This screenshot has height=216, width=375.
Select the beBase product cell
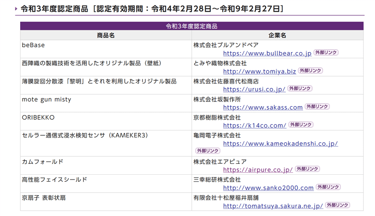tap(106, 49)
